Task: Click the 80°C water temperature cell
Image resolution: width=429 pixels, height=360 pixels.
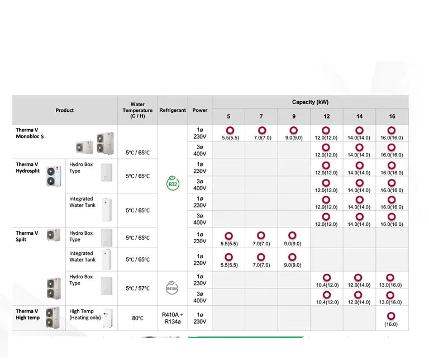Action: 137,318
